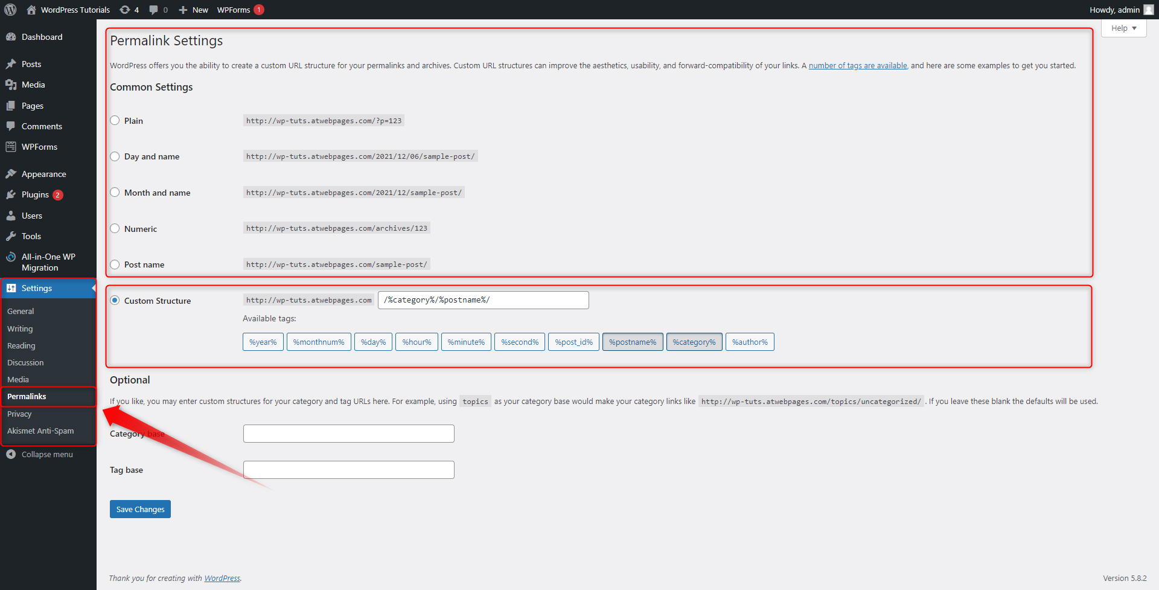Click the red badge showing 2 on Plugins
Viewport: 1159px width, 590px height.
coord(58,194)
